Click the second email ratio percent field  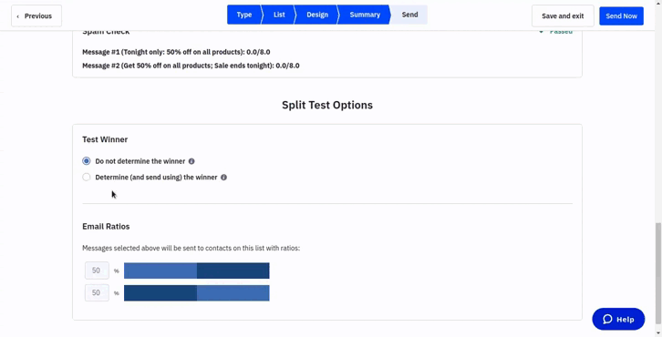coord(97,292)
